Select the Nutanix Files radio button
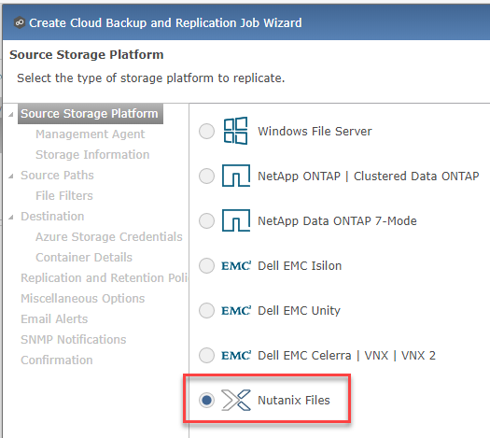The height and width of the screenshot is (438, 490). click(206, 400)
